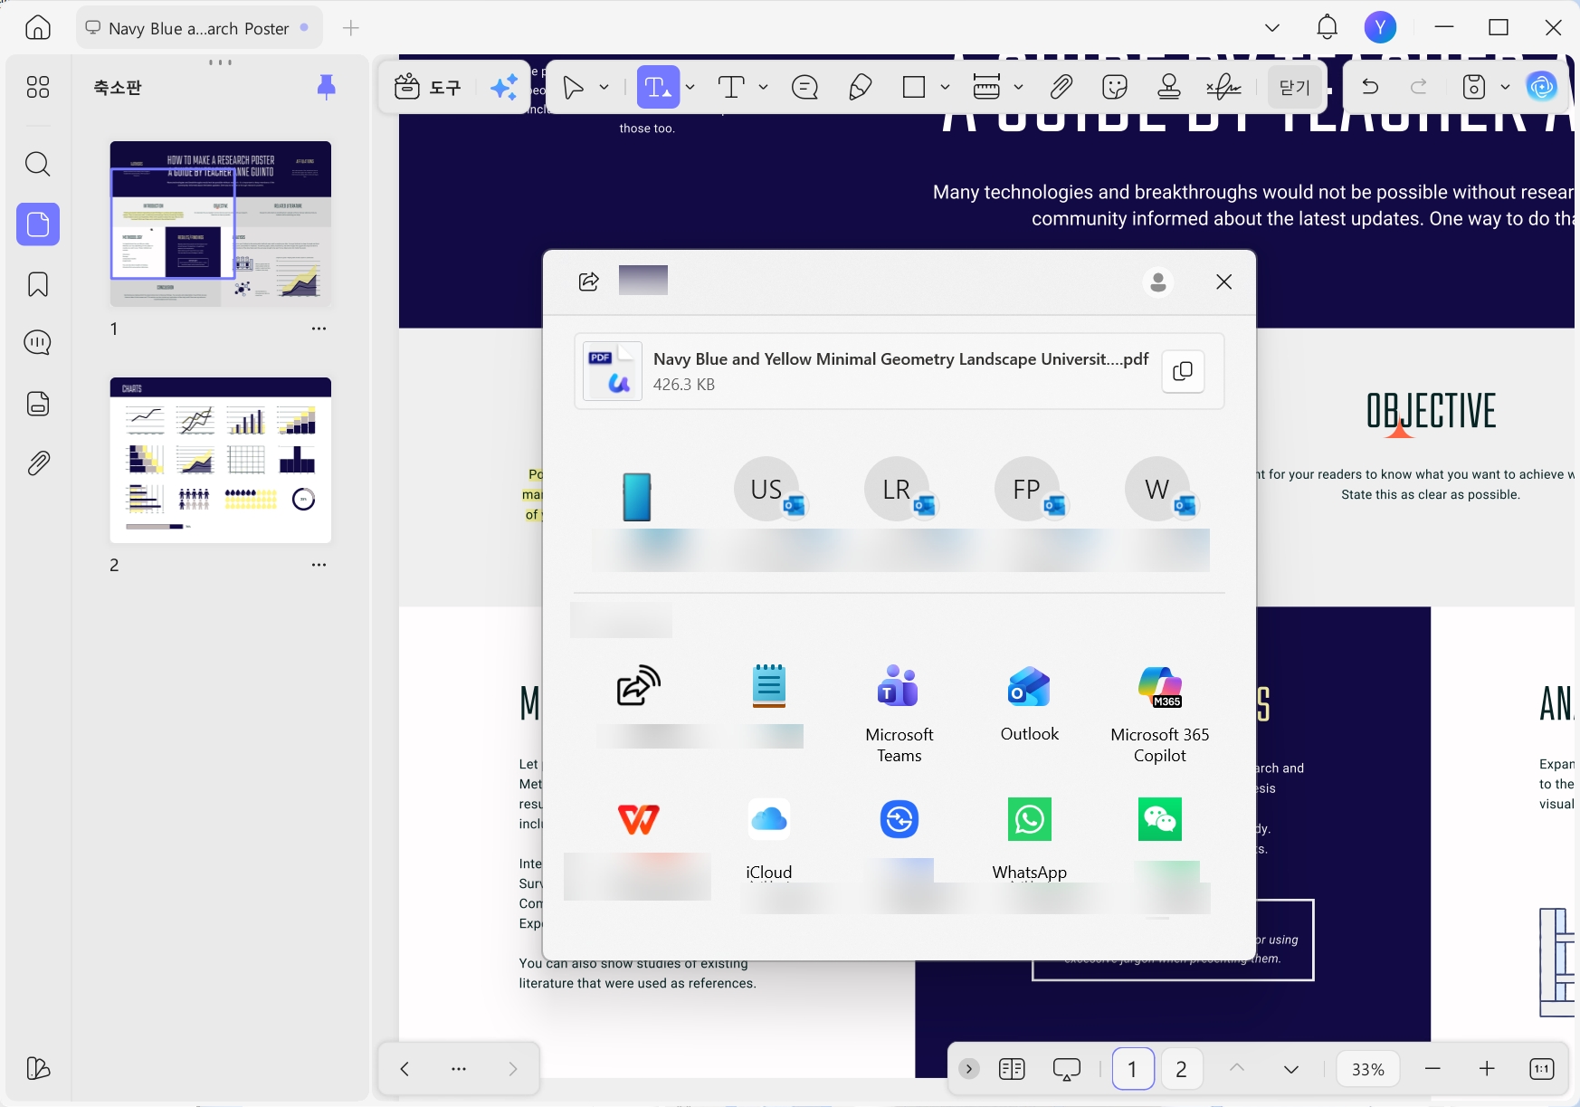
Task: Expand the pointer tool options arrow
Action: tap(604, 87)
